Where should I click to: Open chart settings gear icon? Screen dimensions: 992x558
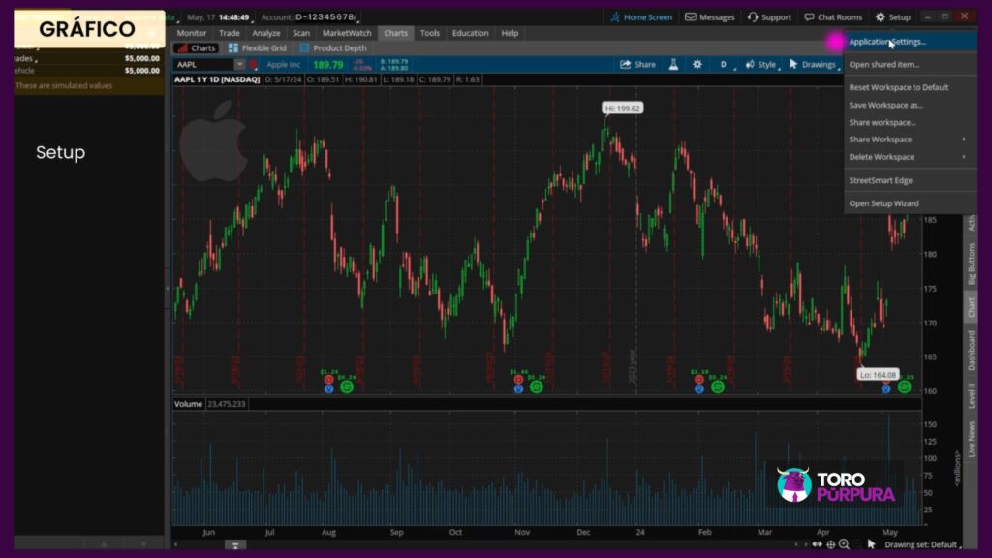[x=697, y=65]
